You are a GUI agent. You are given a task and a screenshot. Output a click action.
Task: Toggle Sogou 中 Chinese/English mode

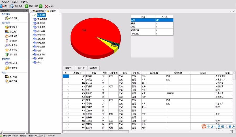click(x=208, y=127)
